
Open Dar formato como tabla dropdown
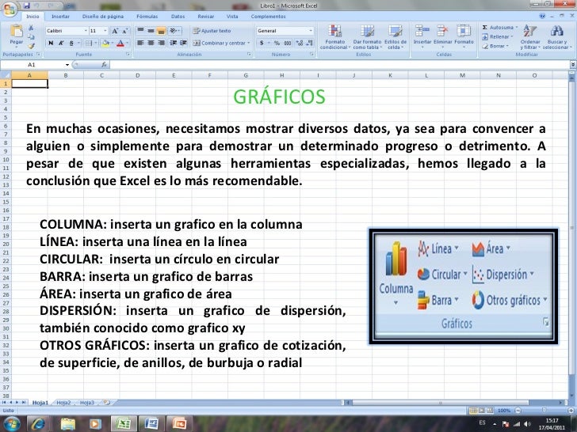pos(367,36)
